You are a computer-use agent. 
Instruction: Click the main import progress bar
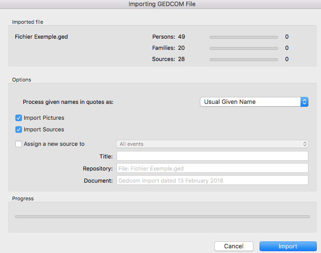pyautogui.click(x=162, y=217)
